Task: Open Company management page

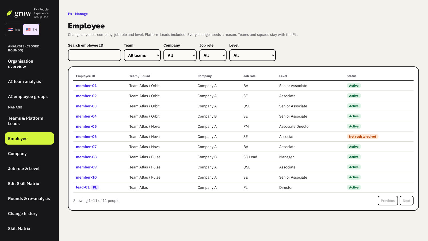Action: point(29,153)
